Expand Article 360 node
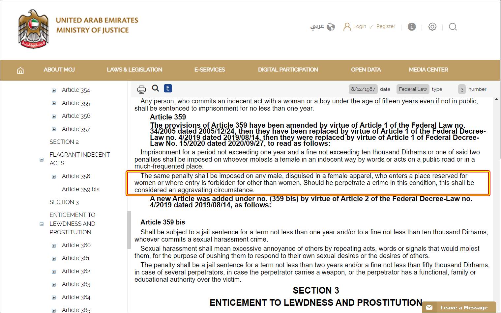Image resolution: width=501 pixels, height=313 pixels. 54,246
